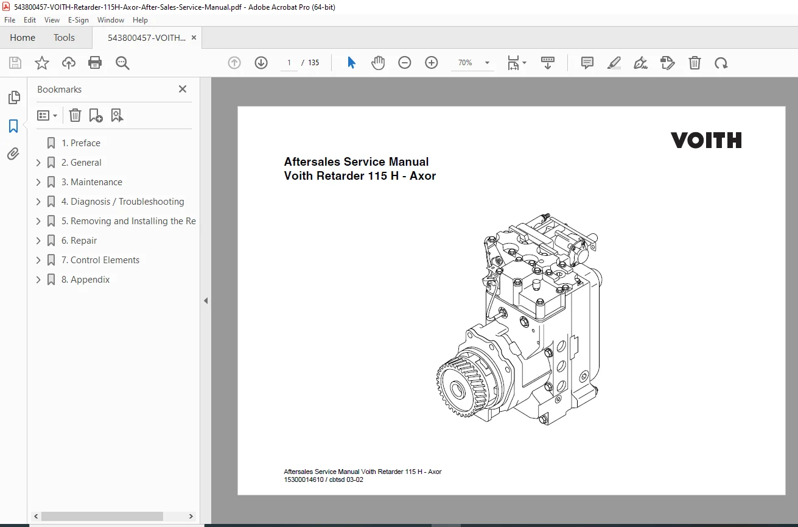This screenshot has width=798, height=527.
Task: Delete selected bookmark with panel trash icon
Action: point(75,115)
